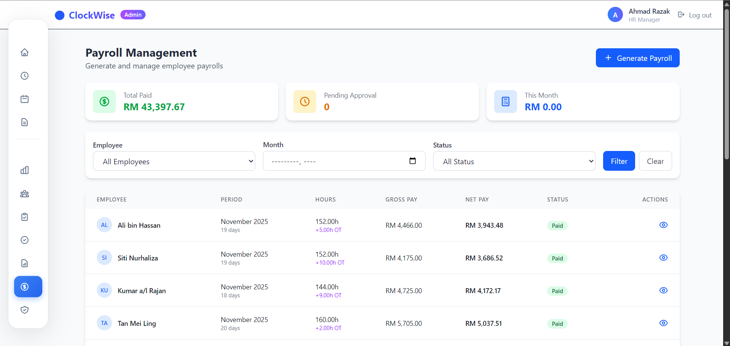
Task: Open the circled checkmark approvals icon
Action: pos(25,240)
